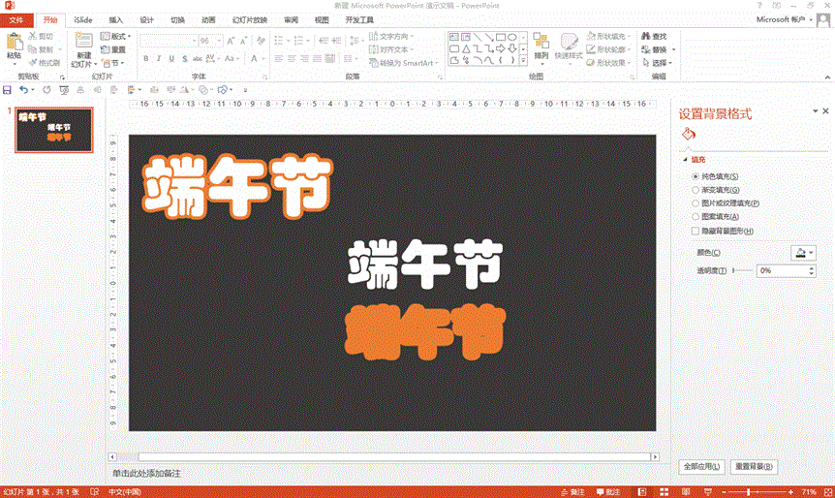Click the Bold formatting icon
Image resolution: width=835 pixels, height=498 pixels.
(145, 59)
